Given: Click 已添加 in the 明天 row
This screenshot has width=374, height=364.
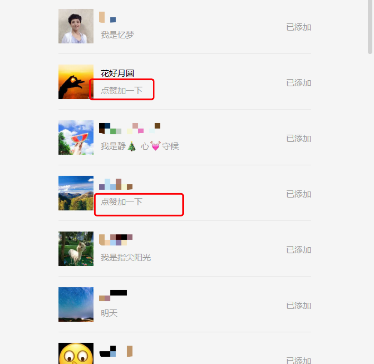Looking at the screenshot, I should tap(299, 305).
